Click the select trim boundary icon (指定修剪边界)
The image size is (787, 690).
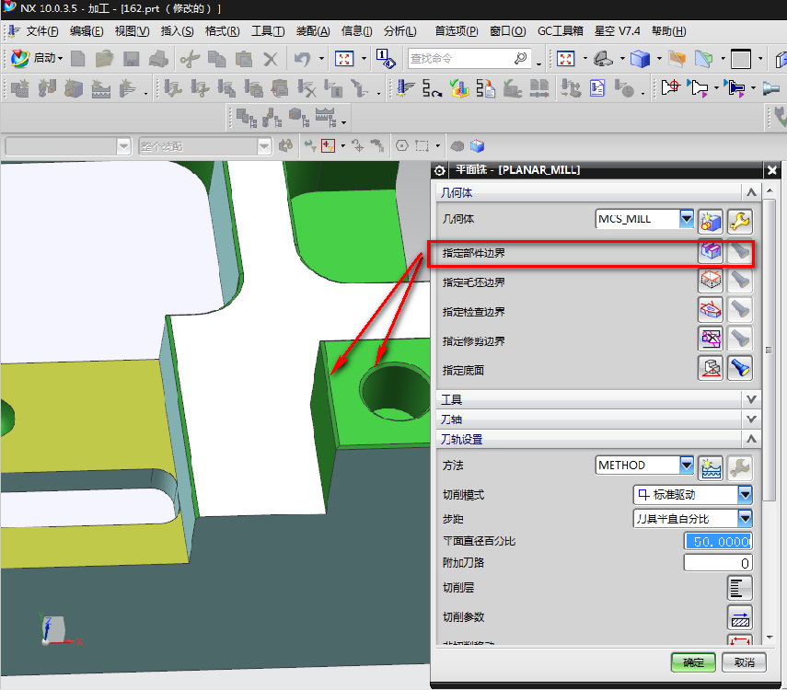(x=711, y=339)
